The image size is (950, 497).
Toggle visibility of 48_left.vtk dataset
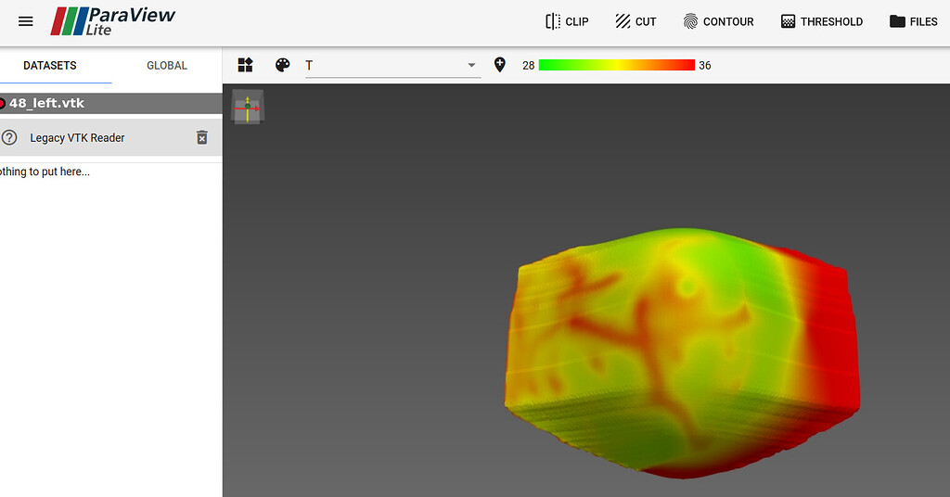[x=3, y=103]
